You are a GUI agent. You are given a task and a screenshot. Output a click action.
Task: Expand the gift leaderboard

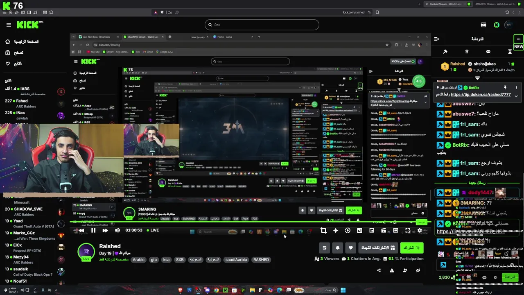pos(477,77)
